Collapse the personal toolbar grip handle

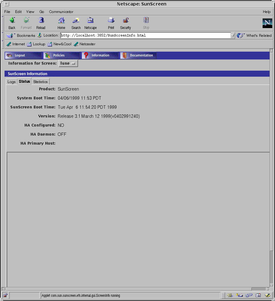click(3, 44)
